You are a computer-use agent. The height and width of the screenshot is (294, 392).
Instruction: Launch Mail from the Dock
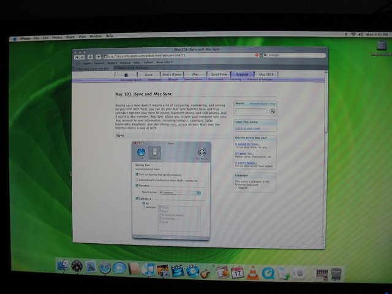pyautogui.click(x=91, y=267)
